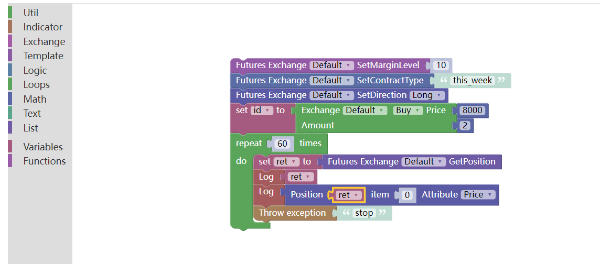Open the Loops category

click(x=36, y=85)
